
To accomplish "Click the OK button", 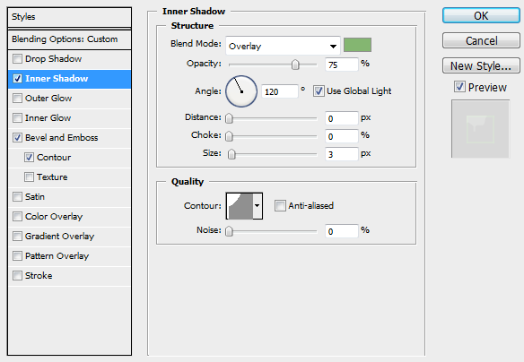I will pyautogui.click(x=481, y=16).
